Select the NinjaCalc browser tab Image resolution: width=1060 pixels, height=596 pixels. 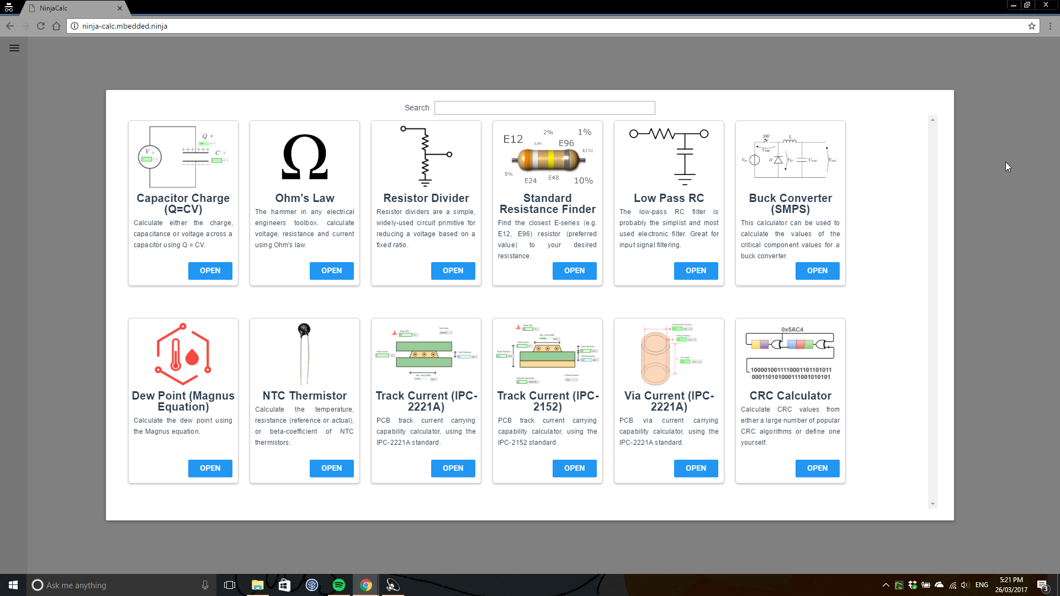click(x=66, y=8)
